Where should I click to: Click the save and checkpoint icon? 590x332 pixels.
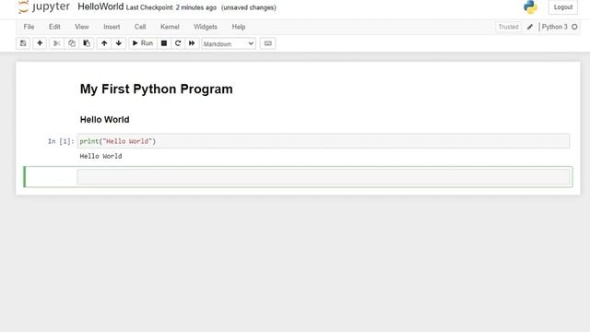[23, 43]
